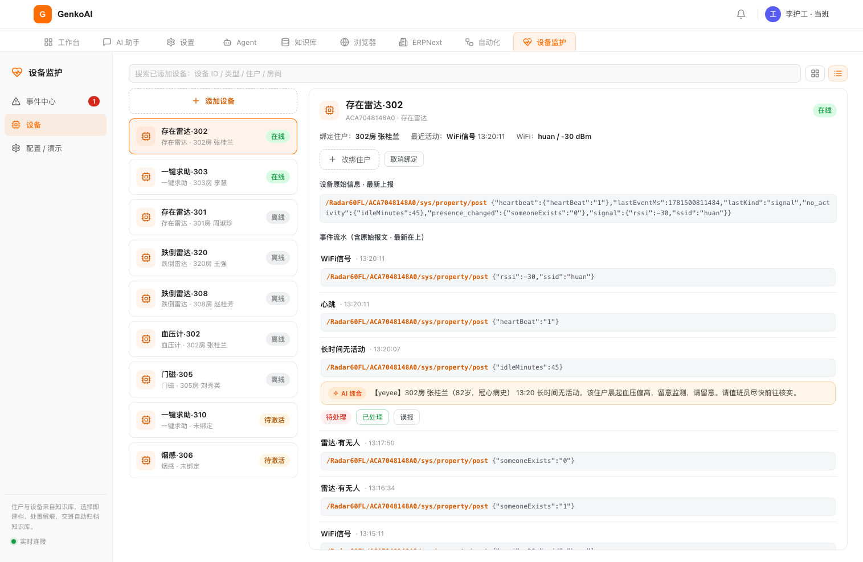Click the chip icon in the detail panel header
Screen dimensions: 863x562
[x=329, y=110]
